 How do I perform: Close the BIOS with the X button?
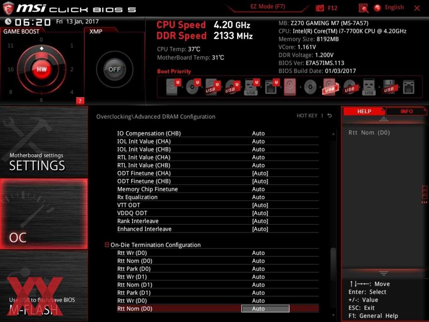(x=417, y=8)
